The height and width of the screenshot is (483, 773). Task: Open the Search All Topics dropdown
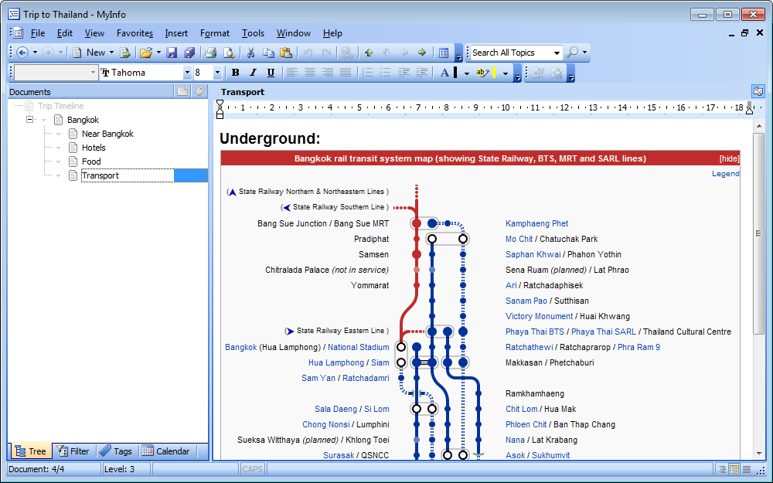coord(557,53)
